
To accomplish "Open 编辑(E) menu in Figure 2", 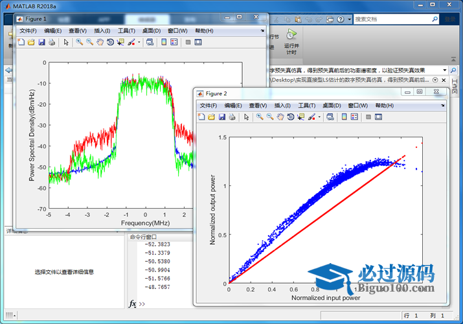I will pos(233,106).
